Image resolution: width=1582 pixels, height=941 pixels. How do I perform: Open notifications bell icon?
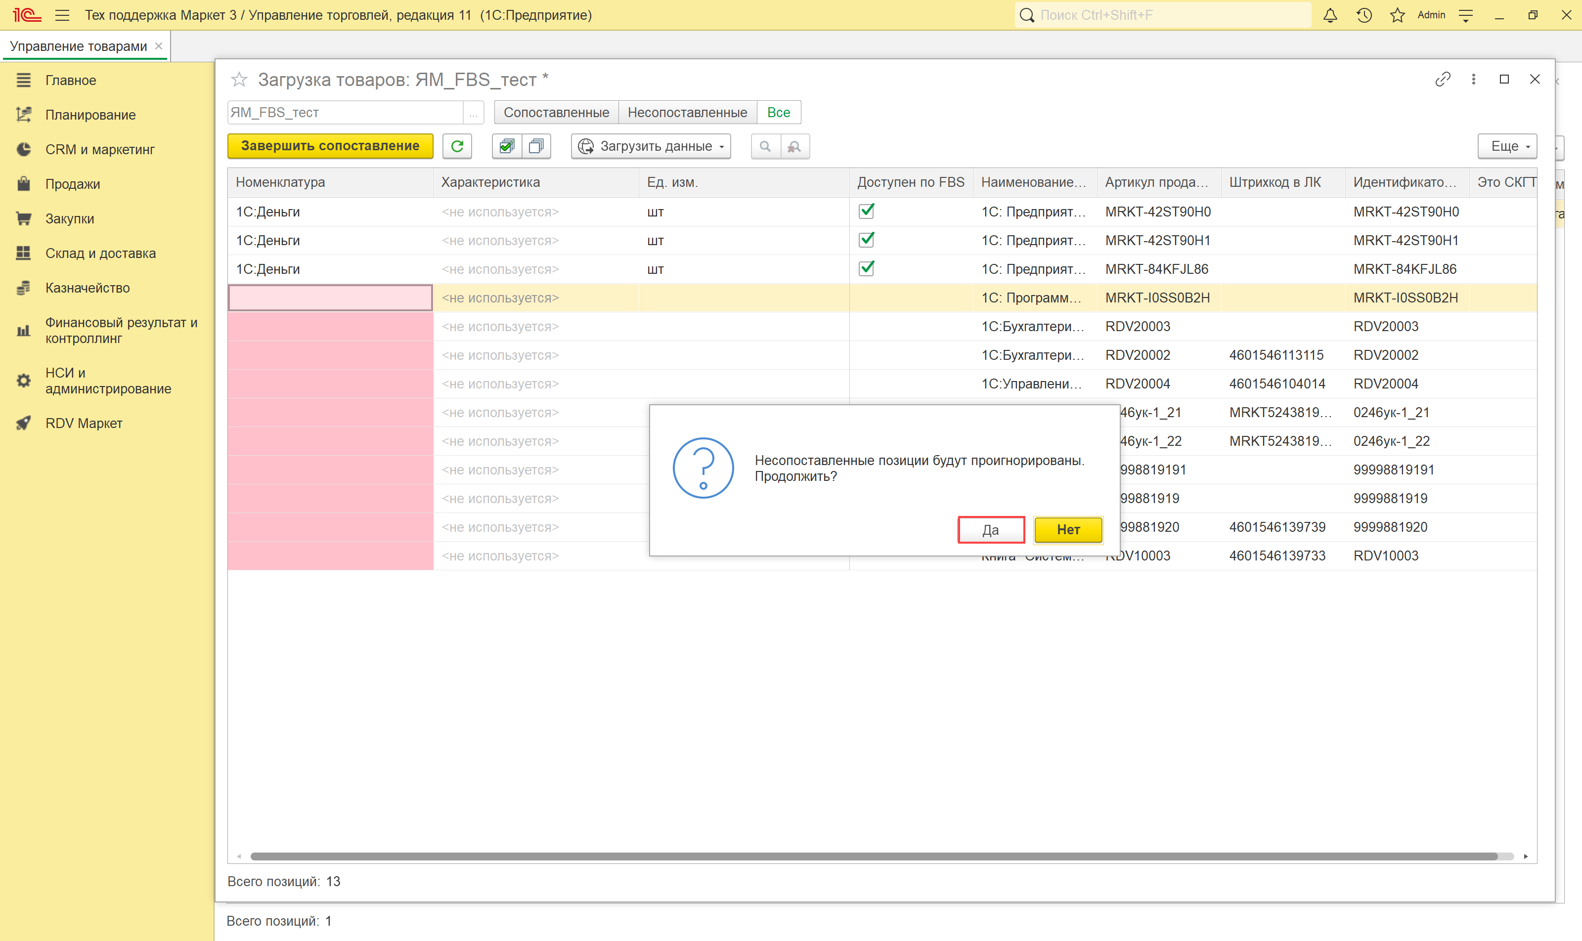point(1330,15)
